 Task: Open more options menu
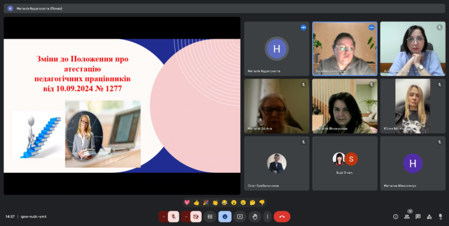point(267,217)
